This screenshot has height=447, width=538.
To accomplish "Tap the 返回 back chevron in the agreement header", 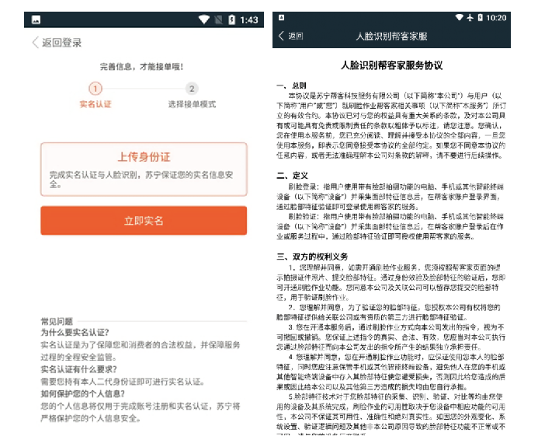I will 281,36.
